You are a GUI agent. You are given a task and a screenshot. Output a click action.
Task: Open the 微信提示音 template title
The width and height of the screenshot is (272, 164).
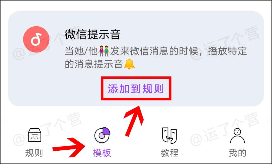93,34
